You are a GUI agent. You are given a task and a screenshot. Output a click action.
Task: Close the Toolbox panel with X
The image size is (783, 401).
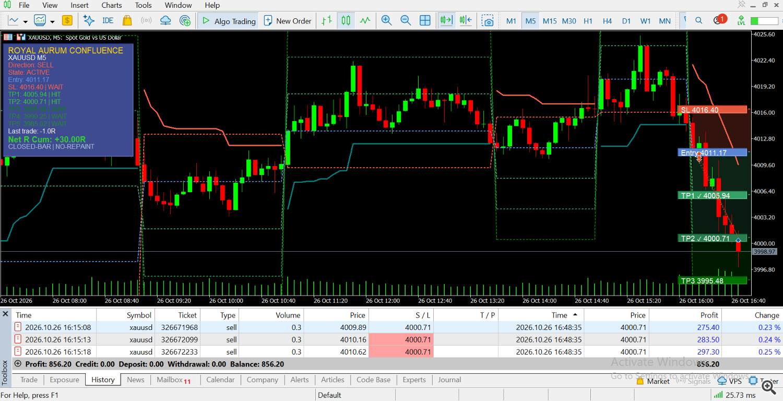pos(6,314)
